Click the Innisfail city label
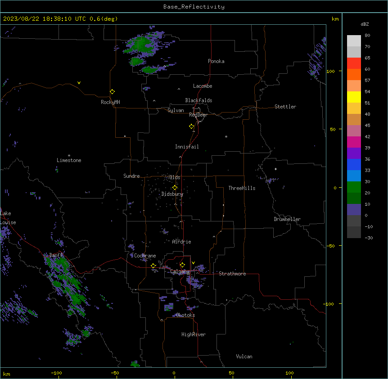The height and width of the screenshot is (379, 388). tap(187, 147)
